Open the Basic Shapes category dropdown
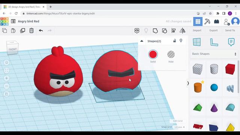 [x=214, y=54]
